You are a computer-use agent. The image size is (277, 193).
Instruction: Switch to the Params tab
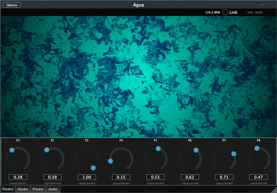tap(8, 189)
